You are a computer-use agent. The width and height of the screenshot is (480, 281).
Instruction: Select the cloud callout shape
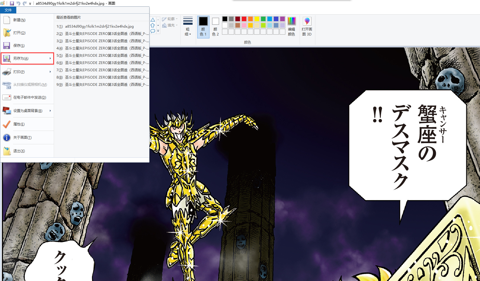coord(153,31)
